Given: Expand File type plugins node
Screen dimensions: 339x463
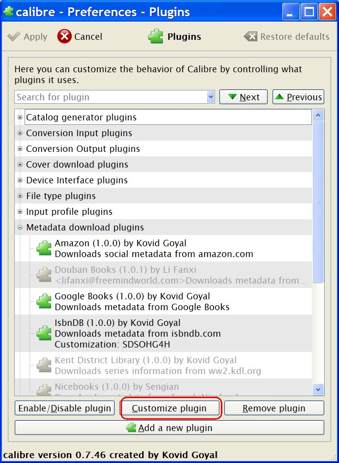Looking at the screenshot, I should click(x=20, y=196).
